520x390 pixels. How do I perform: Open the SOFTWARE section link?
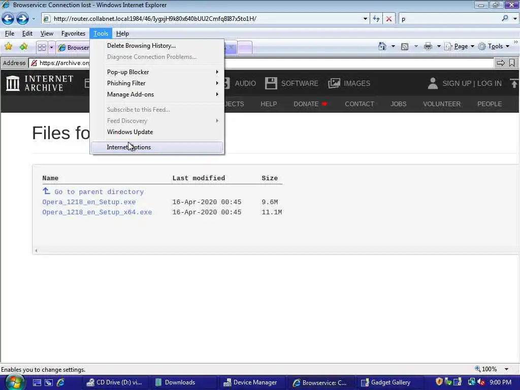tap(291, 83)
